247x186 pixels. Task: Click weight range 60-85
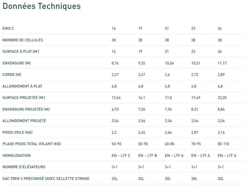(170, 144)
